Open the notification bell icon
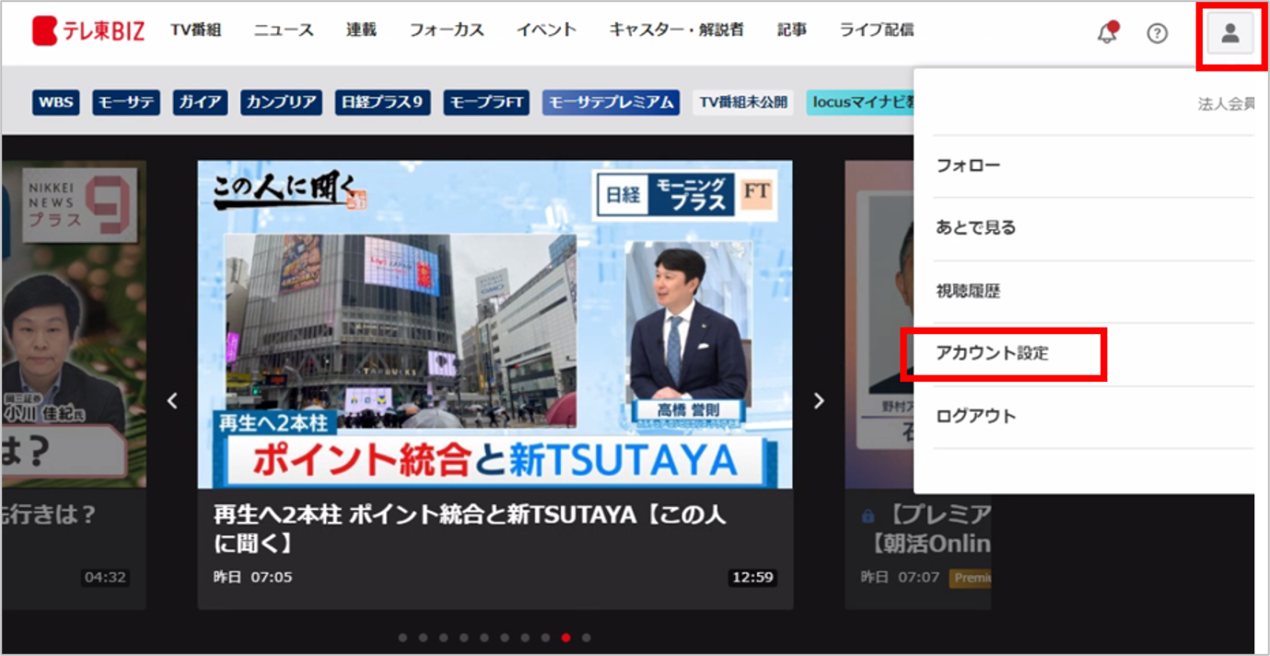This screenshot has width=1270, height=656. (1107, 33)
